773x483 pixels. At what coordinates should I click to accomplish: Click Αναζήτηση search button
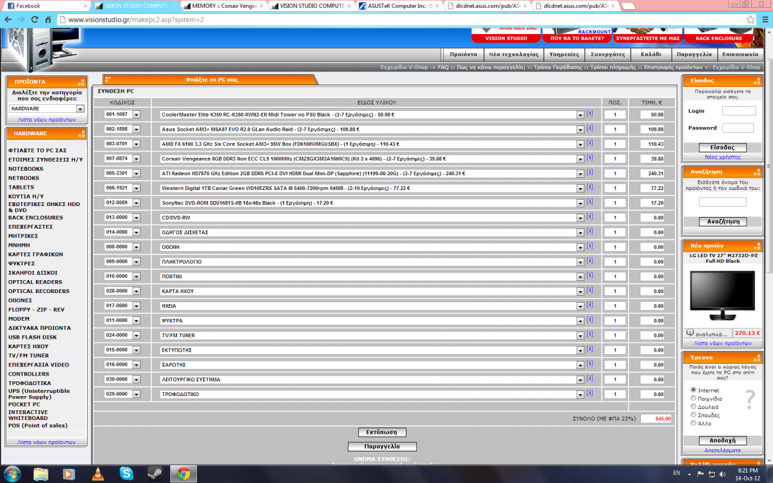(x=722, y=222)
